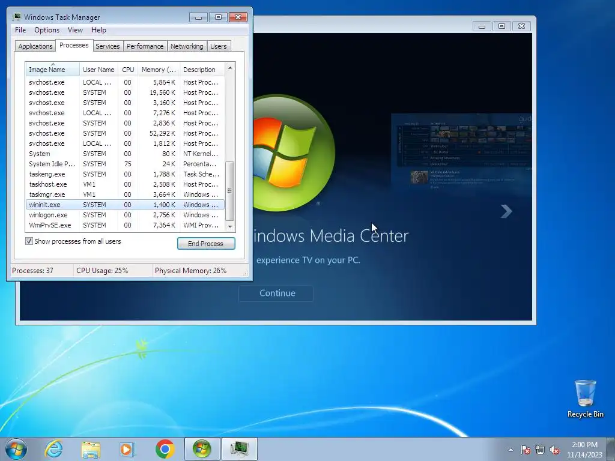
Task: Open Windows Media Player taskbar icon
Action: (x=127, y=450)
